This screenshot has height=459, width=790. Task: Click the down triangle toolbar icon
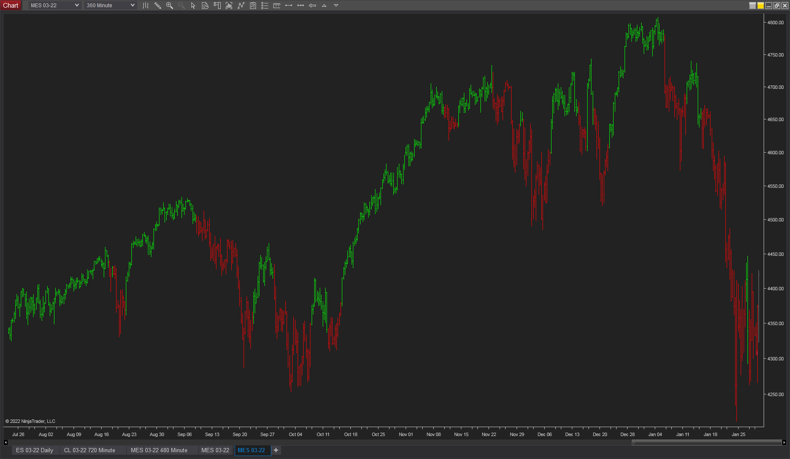click(x=336, y=6)
